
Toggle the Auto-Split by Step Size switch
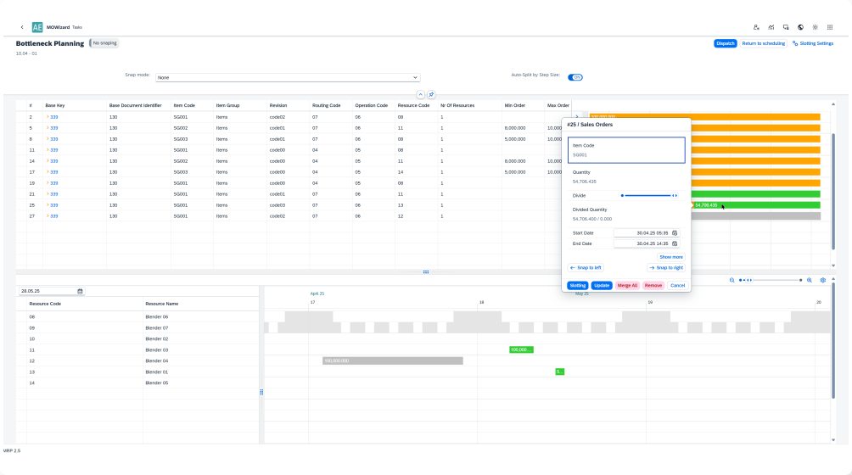(x=575, y=76)
